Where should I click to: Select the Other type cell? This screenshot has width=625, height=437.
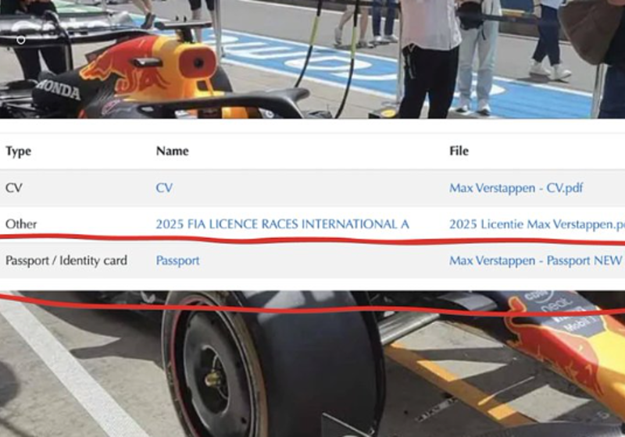(21, 224)
